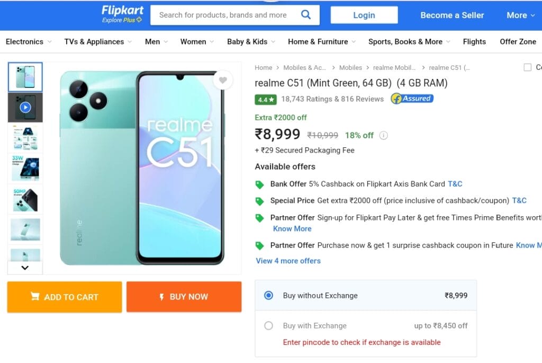Open the Flights menu item
Viewport: 542px width, 363px height.
pos(474,41)
